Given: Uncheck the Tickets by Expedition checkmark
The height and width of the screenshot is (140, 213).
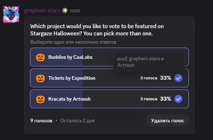Looking at the screenshot, I should pyautogui.click(x=178, y=78).
